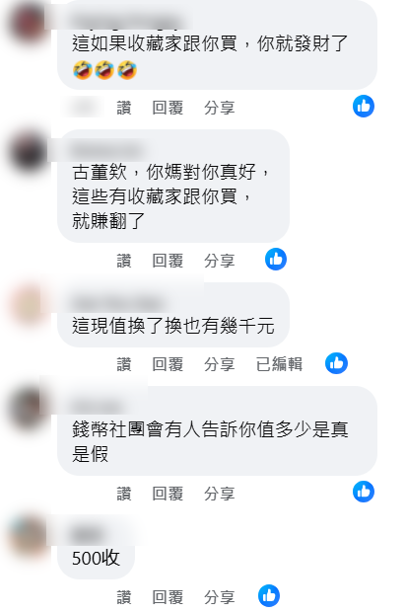Share the 古董欸 comment

point(220,261)
